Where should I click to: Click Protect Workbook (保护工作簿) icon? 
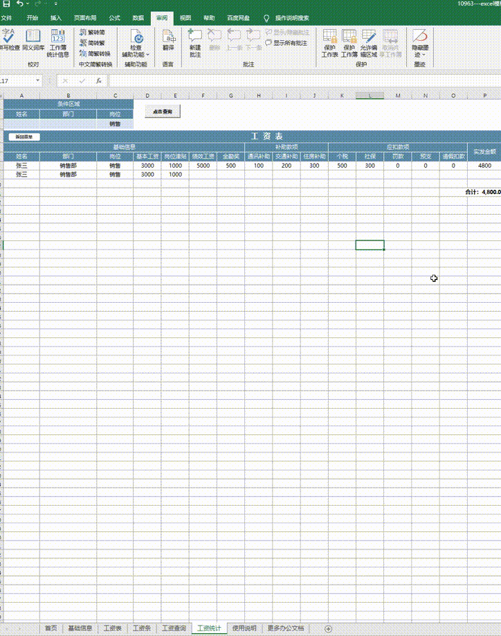pos(349,42)
